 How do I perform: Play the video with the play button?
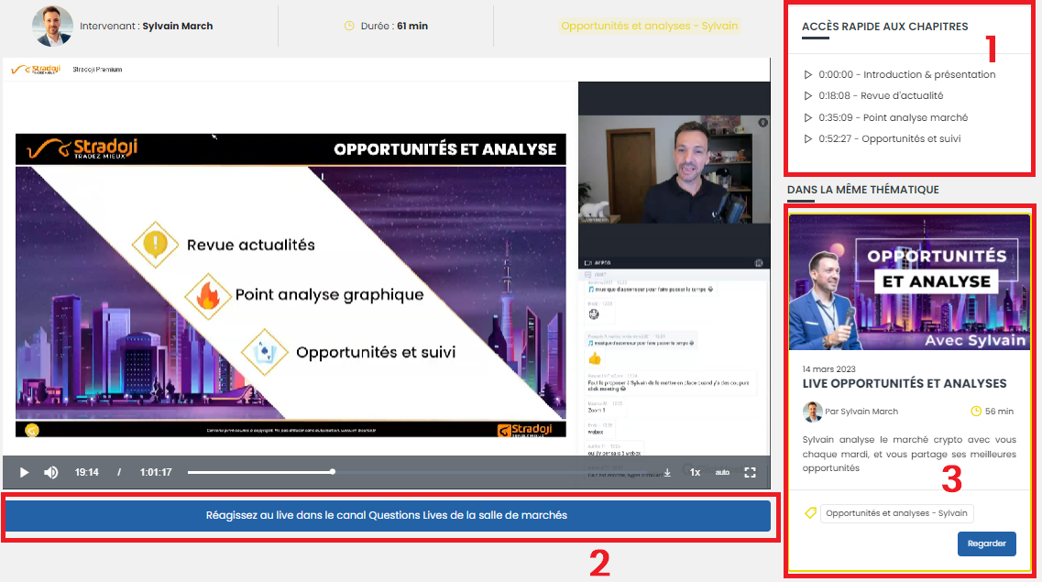coord(24,472)
